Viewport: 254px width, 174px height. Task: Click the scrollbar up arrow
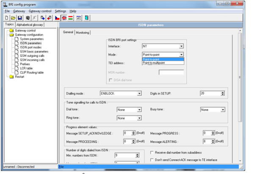[240, 30]
